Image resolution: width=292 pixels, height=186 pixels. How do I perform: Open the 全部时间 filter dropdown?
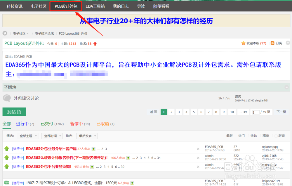point(52,136)
